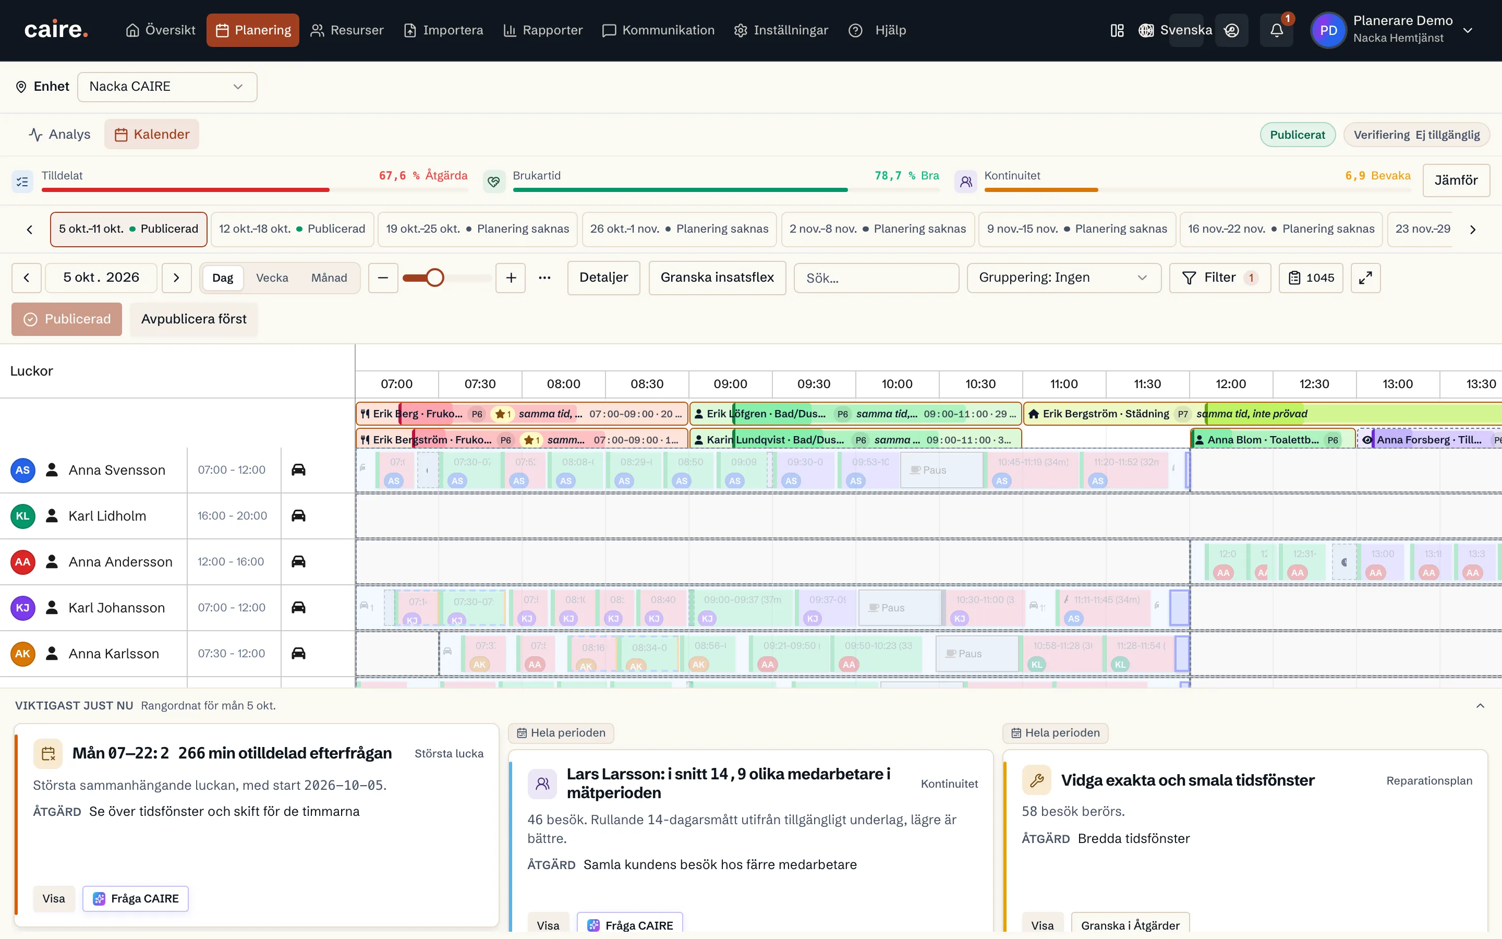Screen dimensions: 1502x939
Task: Click Avpublicera först button
Action: [193, 319]
